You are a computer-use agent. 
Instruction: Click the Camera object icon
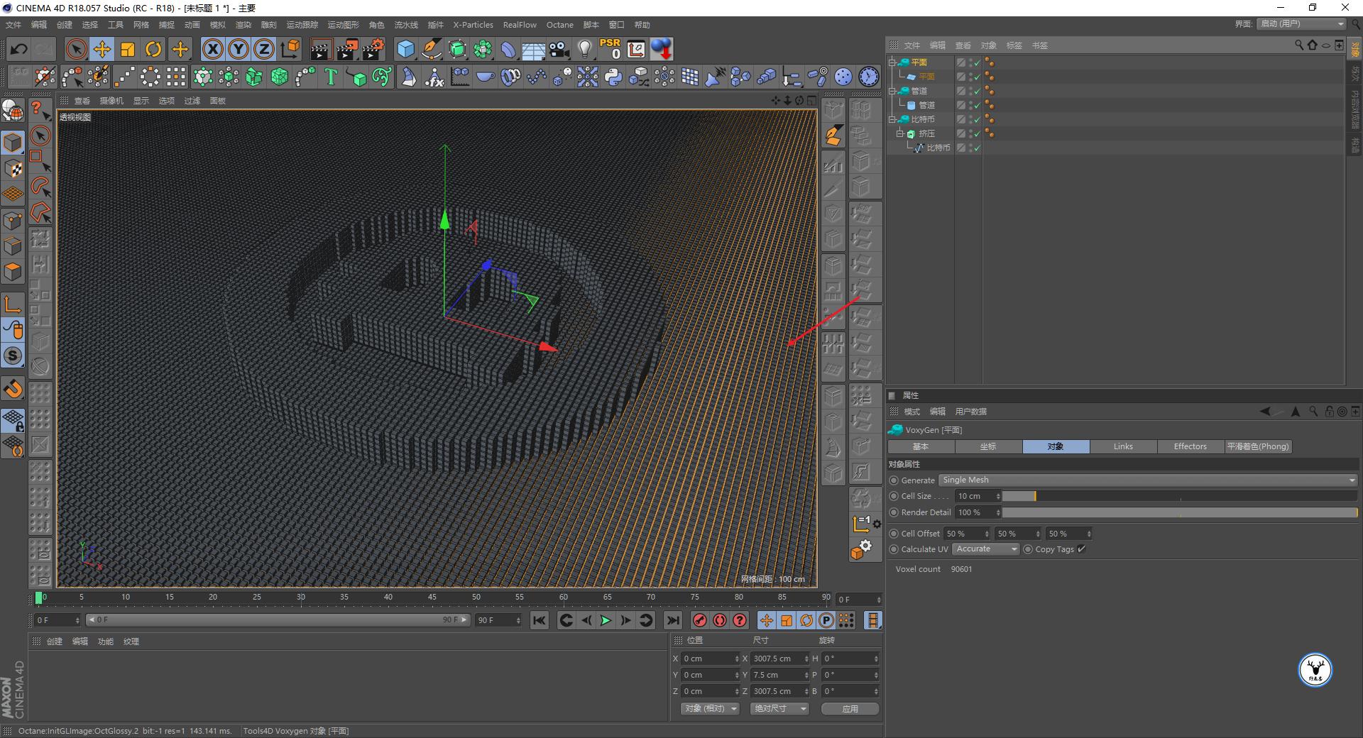(x=559, y=49)
